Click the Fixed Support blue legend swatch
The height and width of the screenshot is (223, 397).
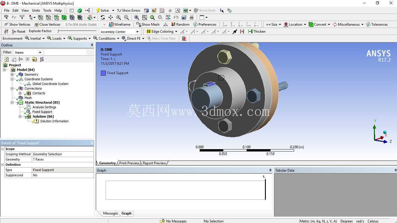tap(103, 73)
